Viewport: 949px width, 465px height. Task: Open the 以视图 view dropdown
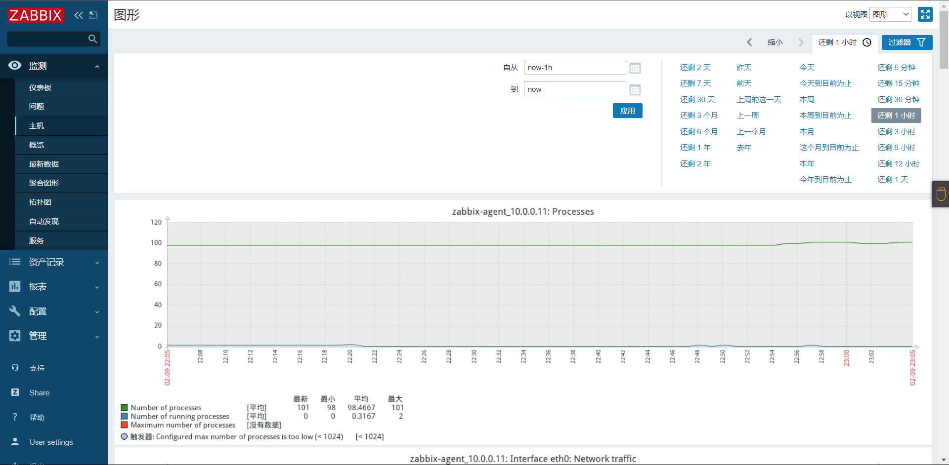point(890,14)
